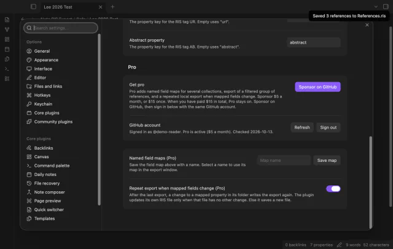This screenshot has height=249, width=393.
Task: Click the Core plugins icon under Options
Action: (x=29, y=113)
